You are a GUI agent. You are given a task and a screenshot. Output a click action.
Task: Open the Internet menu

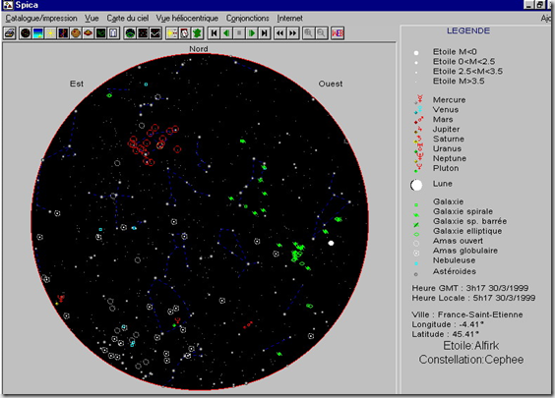coord(289,18)
